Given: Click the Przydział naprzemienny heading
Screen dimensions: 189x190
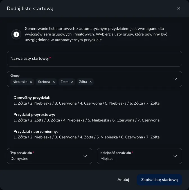Looking at the screenshot, I should (x=36, y=131).
